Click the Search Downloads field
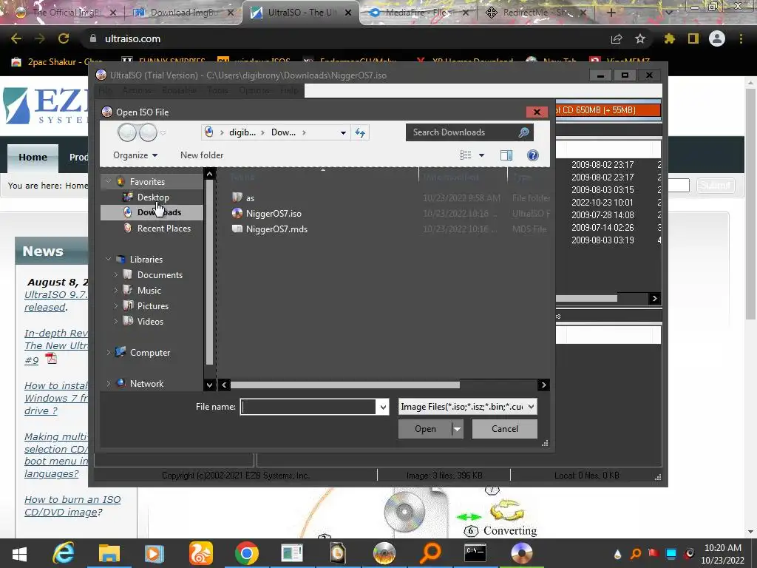Viewport: 757px width, 568px height. [461, 132]
